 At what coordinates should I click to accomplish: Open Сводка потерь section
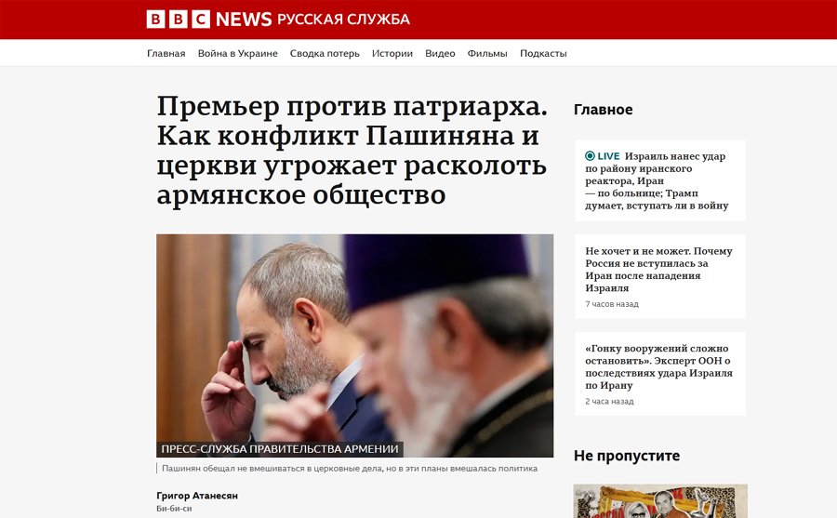tap(325, 53)
